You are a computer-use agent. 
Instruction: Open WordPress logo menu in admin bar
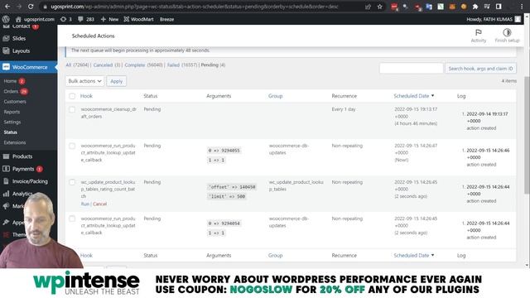point(6,19)
